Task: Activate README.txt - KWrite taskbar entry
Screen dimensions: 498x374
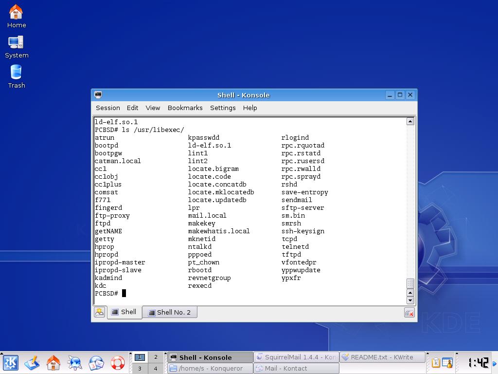Action: pyautogui.click(x=382, y=357)
